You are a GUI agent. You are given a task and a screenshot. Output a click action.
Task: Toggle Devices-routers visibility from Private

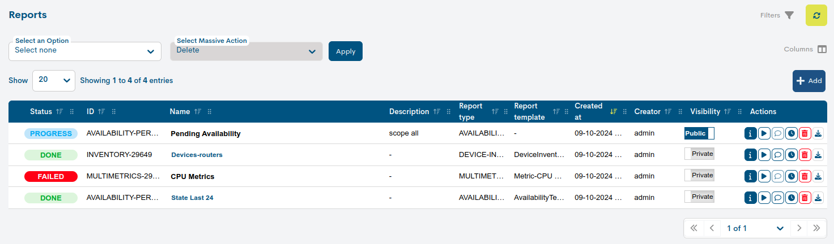(x=699, y=154)
